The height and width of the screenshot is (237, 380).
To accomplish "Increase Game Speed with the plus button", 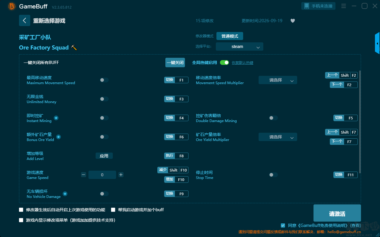I will pos(121,175).
